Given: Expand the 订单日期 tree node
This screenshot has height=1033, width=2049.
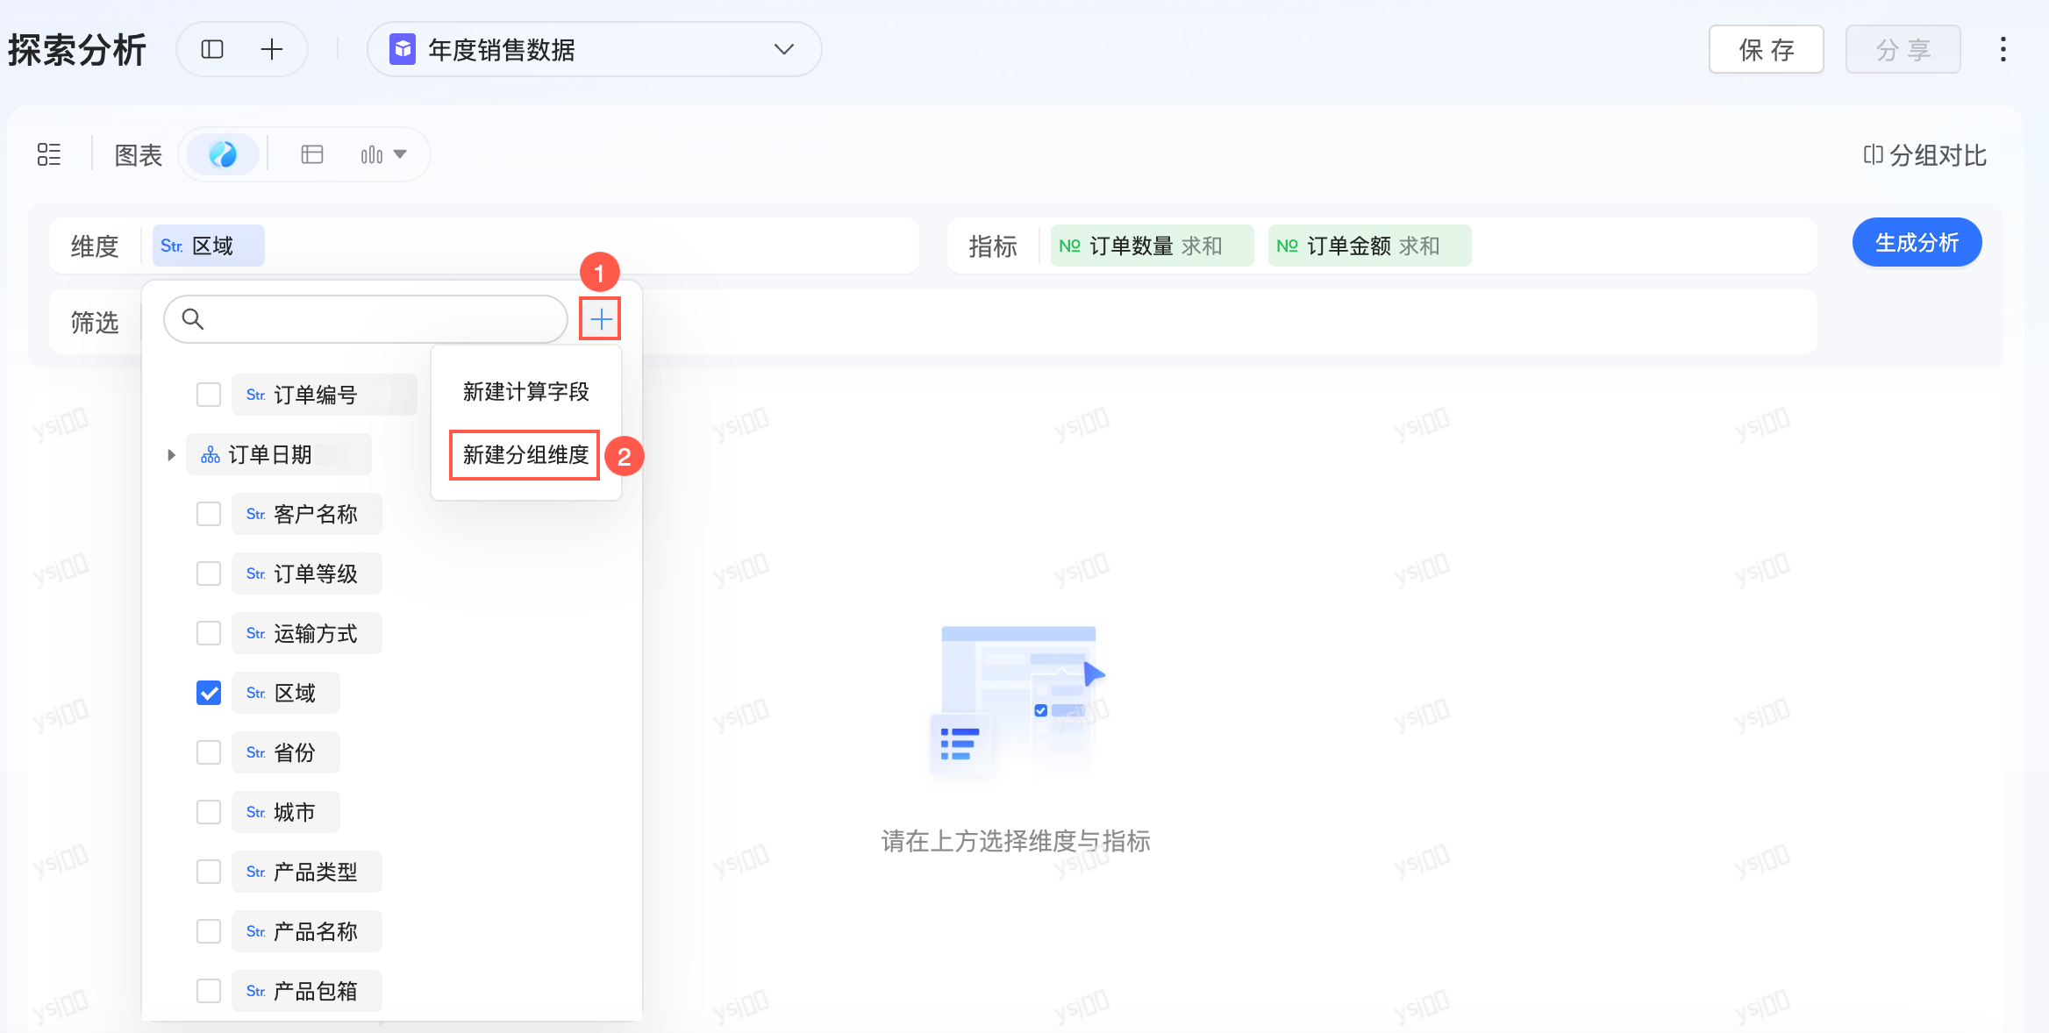Looking at the screenshot, I should [171, 454].
